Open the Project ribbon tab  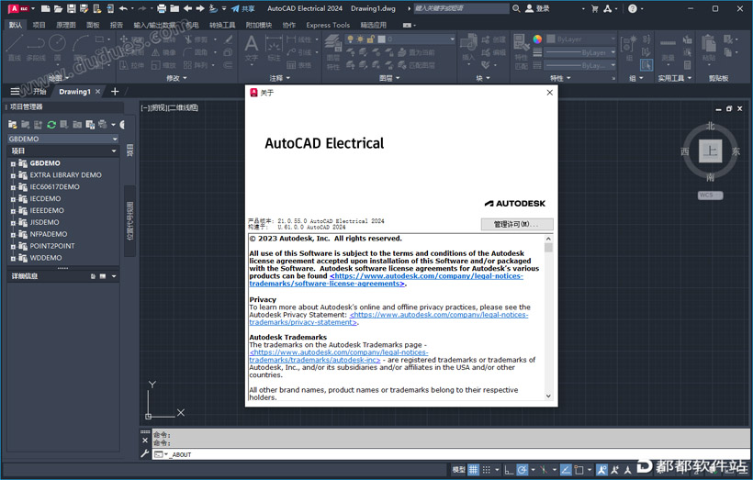pyautogui.click(x=39, y=25)
